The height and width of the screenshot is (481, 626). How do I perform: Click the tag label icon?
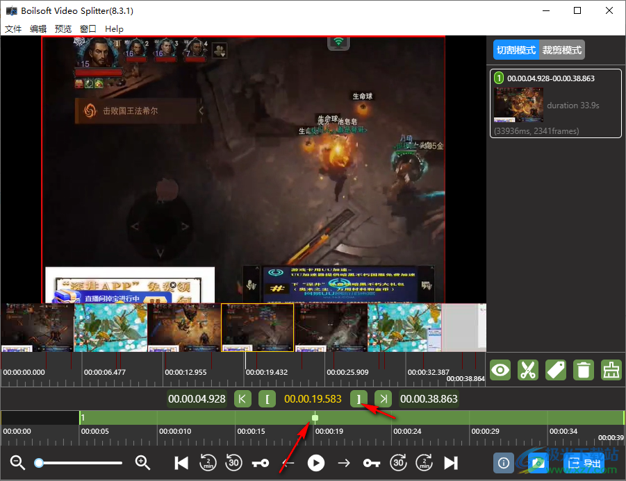point(556,370)
